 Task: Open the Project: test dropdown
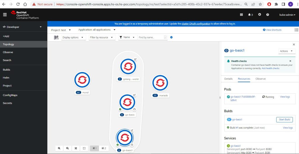pyautogui.click(x=61, y=30)
